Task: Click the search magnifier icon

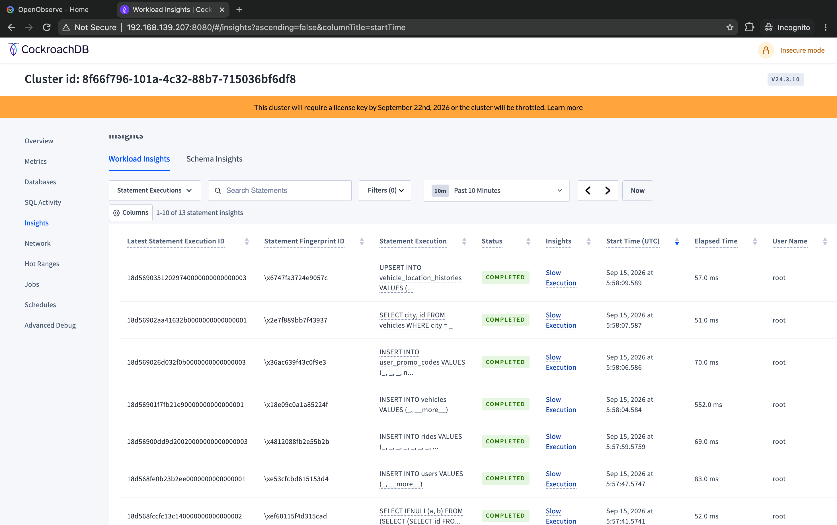Action: click(x=218, y=191)
